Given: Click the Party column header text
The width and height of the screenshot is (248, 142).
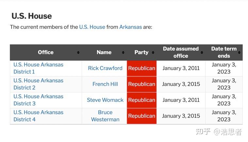Looking at the screenshot, I should click(141, 52).
